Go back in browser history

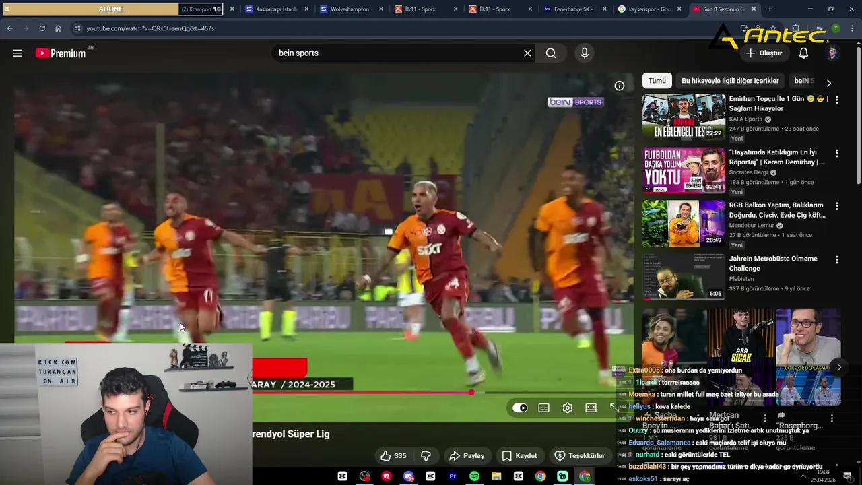coord(9,28)
